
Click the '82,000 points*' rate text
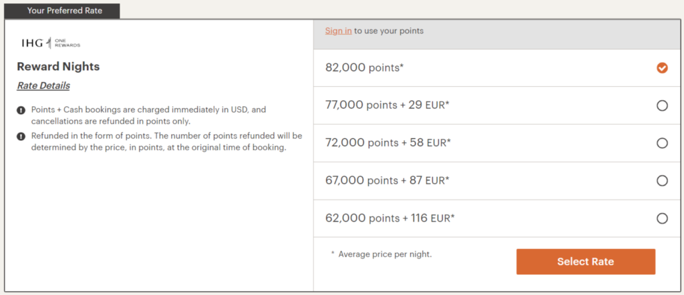[x=364, y=67]
